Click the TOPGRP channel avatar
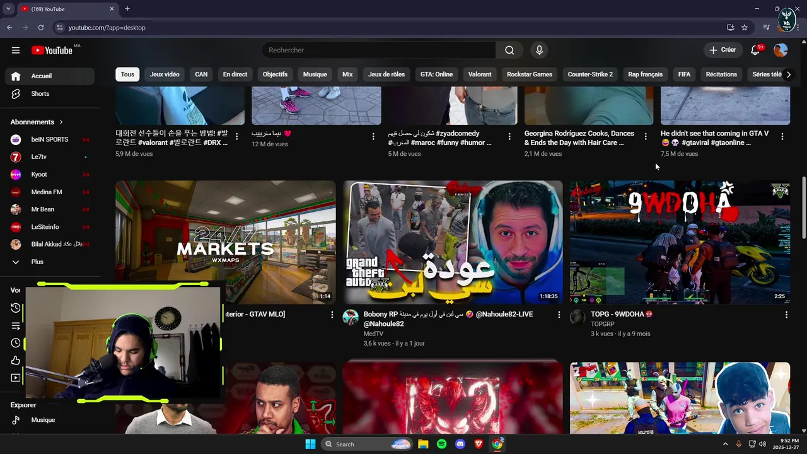This screenshot has height=454, width=807. coord(578,317)
